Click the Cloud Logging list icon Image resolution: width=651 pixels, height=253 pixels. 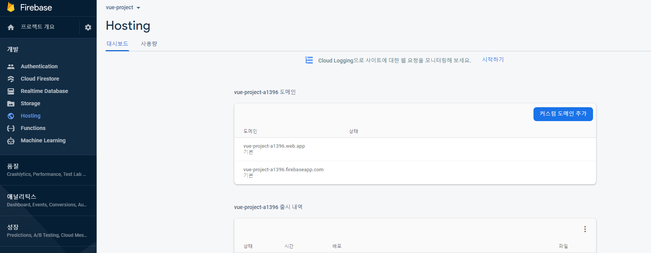pyautogui.click(x=309, y=60)
